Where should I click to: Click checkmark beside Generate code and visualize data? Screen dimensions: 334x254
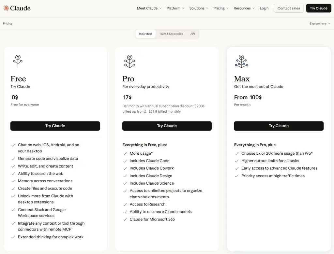pyautogui.click(x=13, y=159)
